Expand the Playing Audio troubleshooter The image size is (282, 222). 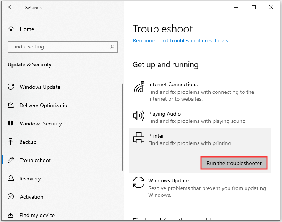[200, 117]
